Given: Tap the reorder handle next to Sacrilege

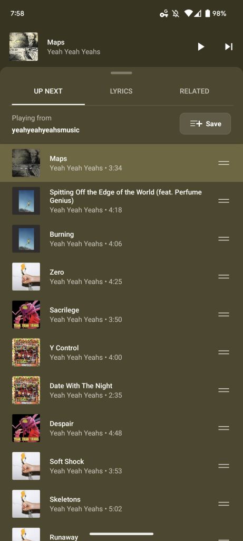Looking at the screenshot, I should [223, 314].
